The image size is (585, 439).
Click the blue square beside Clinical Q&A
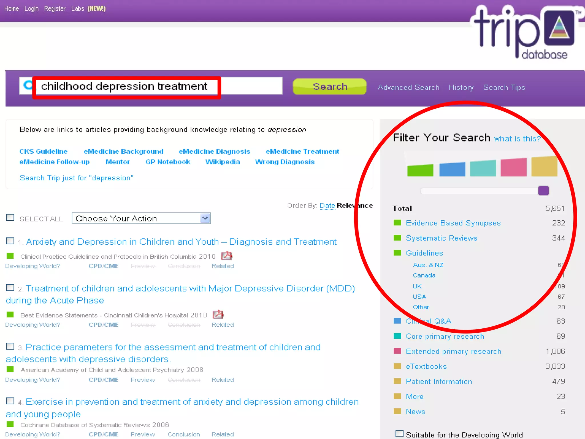coord(397,321)
